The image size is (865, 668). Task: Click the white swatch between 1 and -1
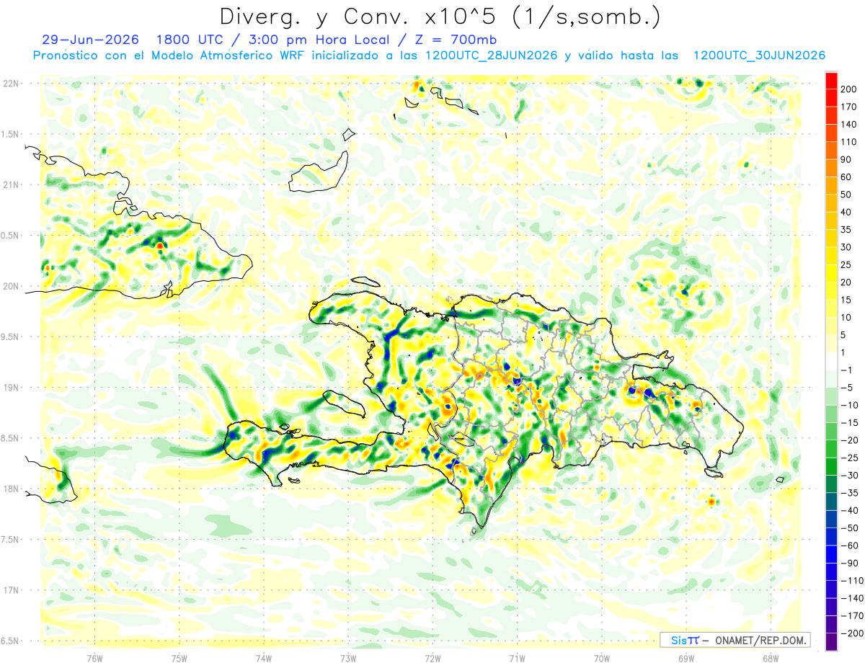pyautogui.click(x=831, y=361)
